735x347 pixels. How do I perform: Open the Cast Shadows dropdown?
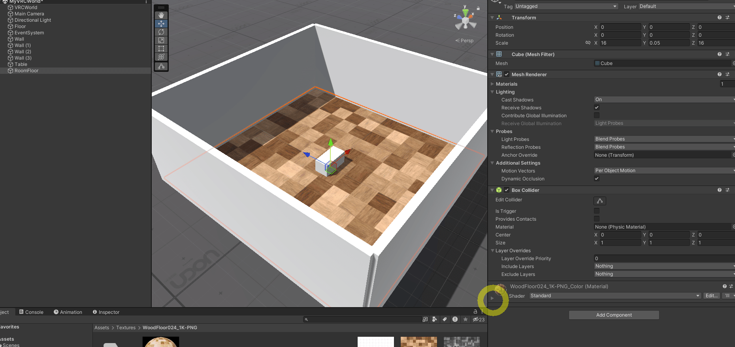coord(664,100)
